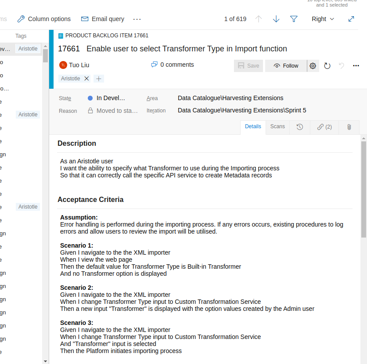Click the work item ID 17661
This screenshot has height=364, width=367.
pos(69,49)
